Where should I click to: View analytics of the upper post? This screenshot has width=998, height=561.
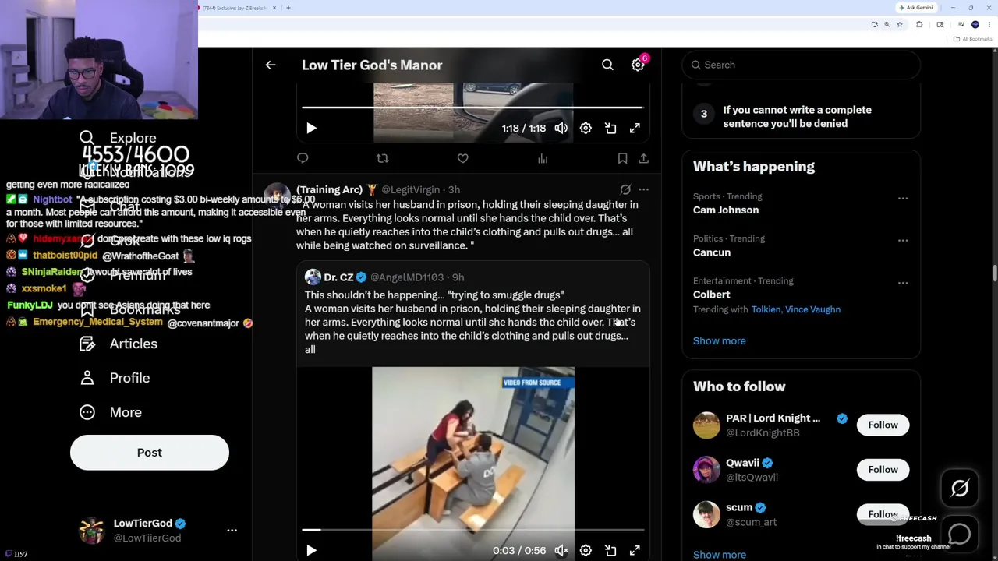coord(543,158)
